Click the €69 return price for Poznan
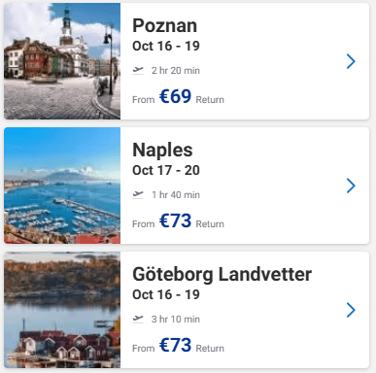This screenshot has width=376, height=373. pyautogui.click(x=175, y=96)
